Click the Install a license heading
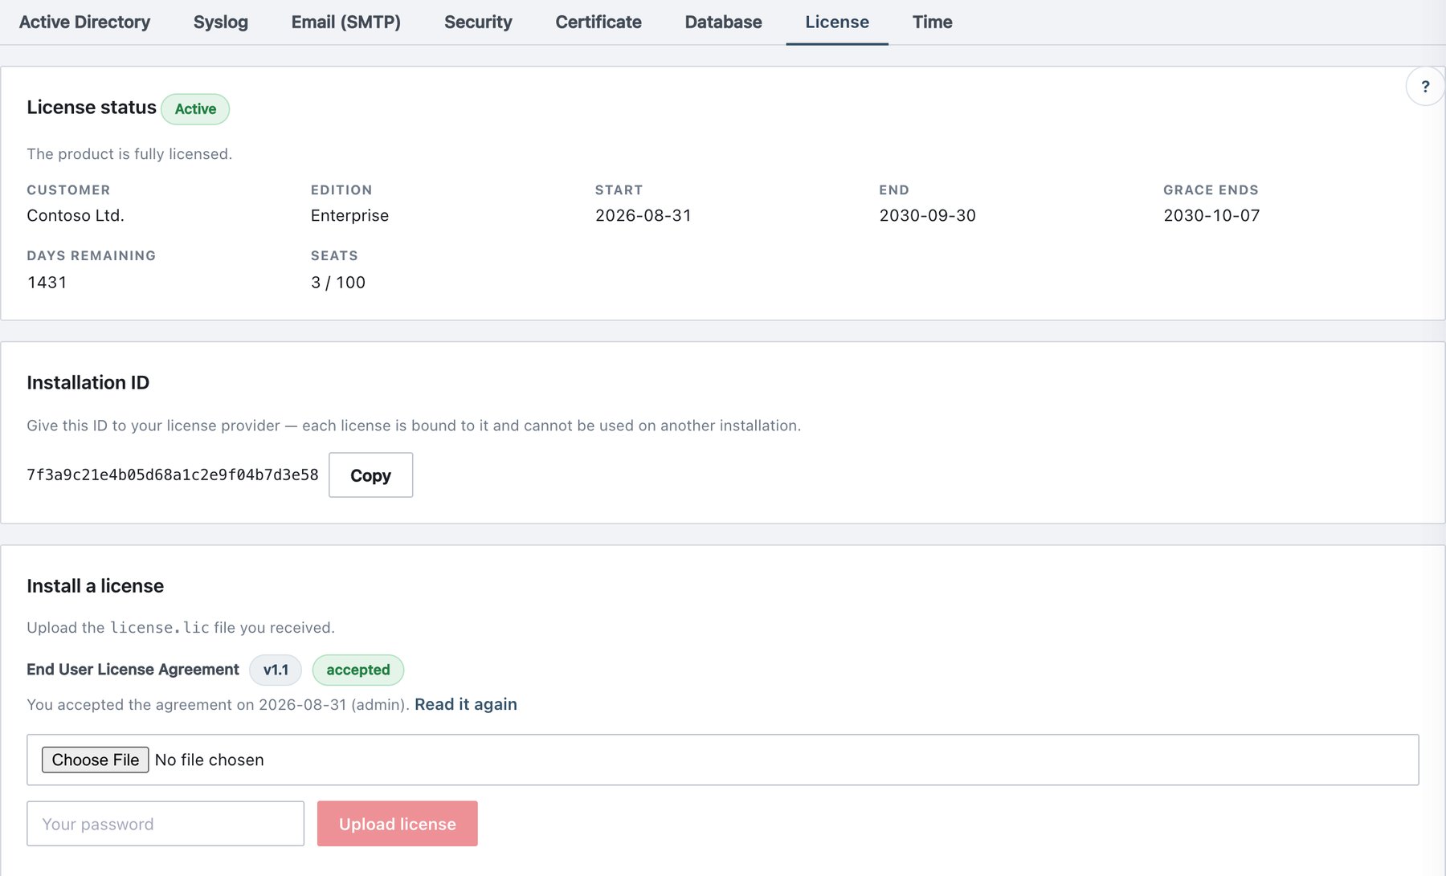Viewport: 1446px width, 876px height. 95,586
